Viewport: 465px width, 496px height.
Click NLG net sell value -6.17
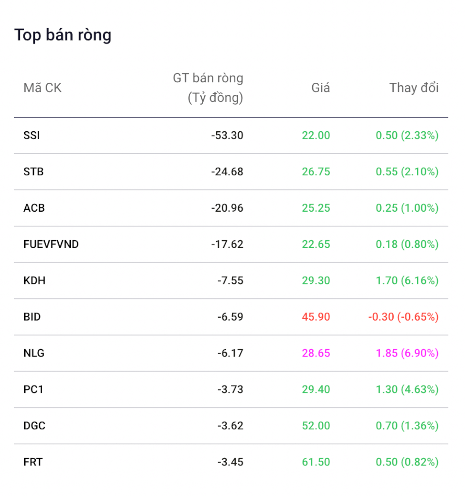tap(230, 353)
